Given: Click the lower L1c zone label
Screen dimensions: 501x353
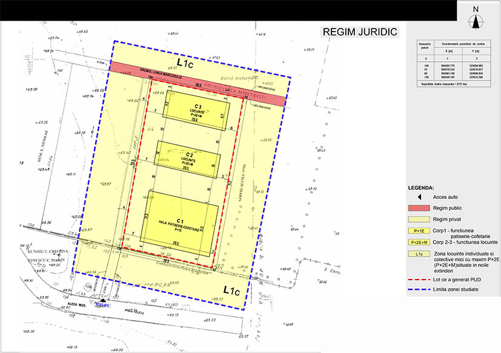Looking at the screenshot, I should click(x=231, y=291).
